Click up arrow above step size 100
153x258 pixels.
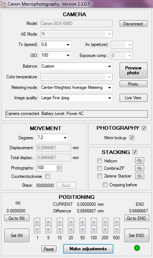[94, 222]
